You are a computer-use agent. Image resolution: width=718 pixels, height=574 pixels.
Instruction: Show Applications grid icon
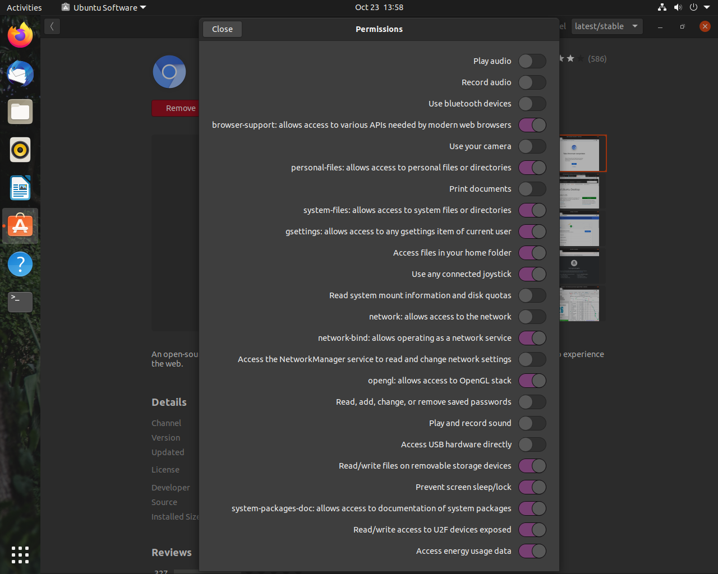[20, 554]
